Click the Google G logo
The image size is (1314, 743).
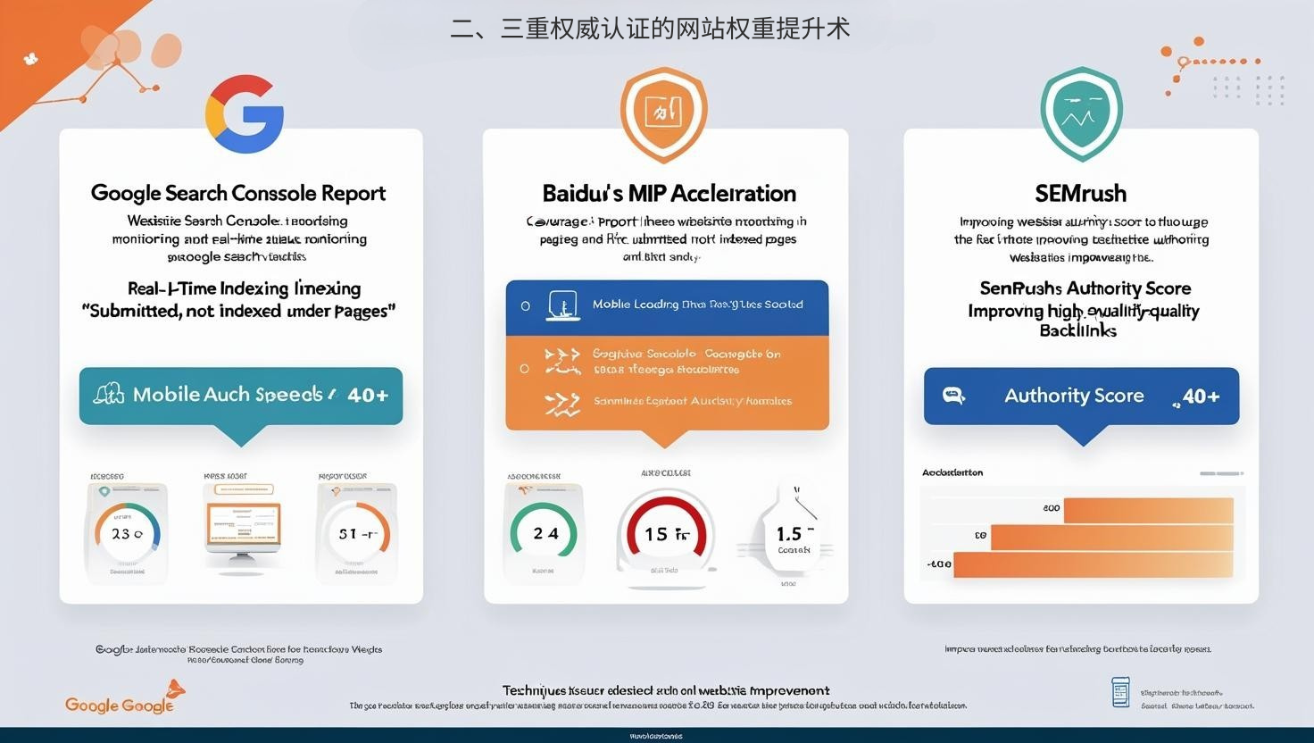pos(245,114)
